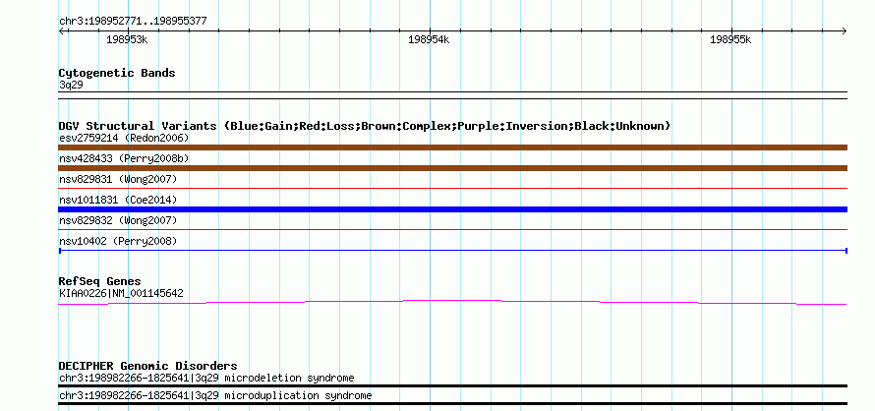Viewport: 875px width, 411px height.
Task: Click the magenta KIAA0226 gene line
Action: coord(452,302)
